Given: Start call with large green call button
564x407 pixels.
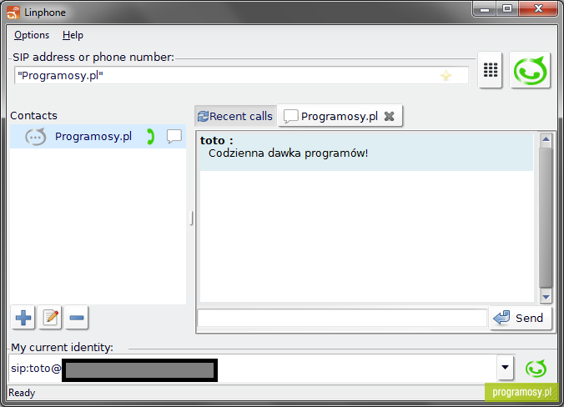Looking at the screenshot, I should coord(530,70).
